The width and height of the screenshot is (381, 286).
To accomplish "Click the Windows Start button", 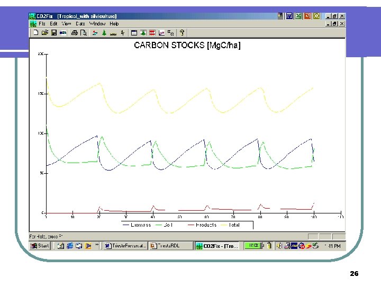I will (40, 246).
